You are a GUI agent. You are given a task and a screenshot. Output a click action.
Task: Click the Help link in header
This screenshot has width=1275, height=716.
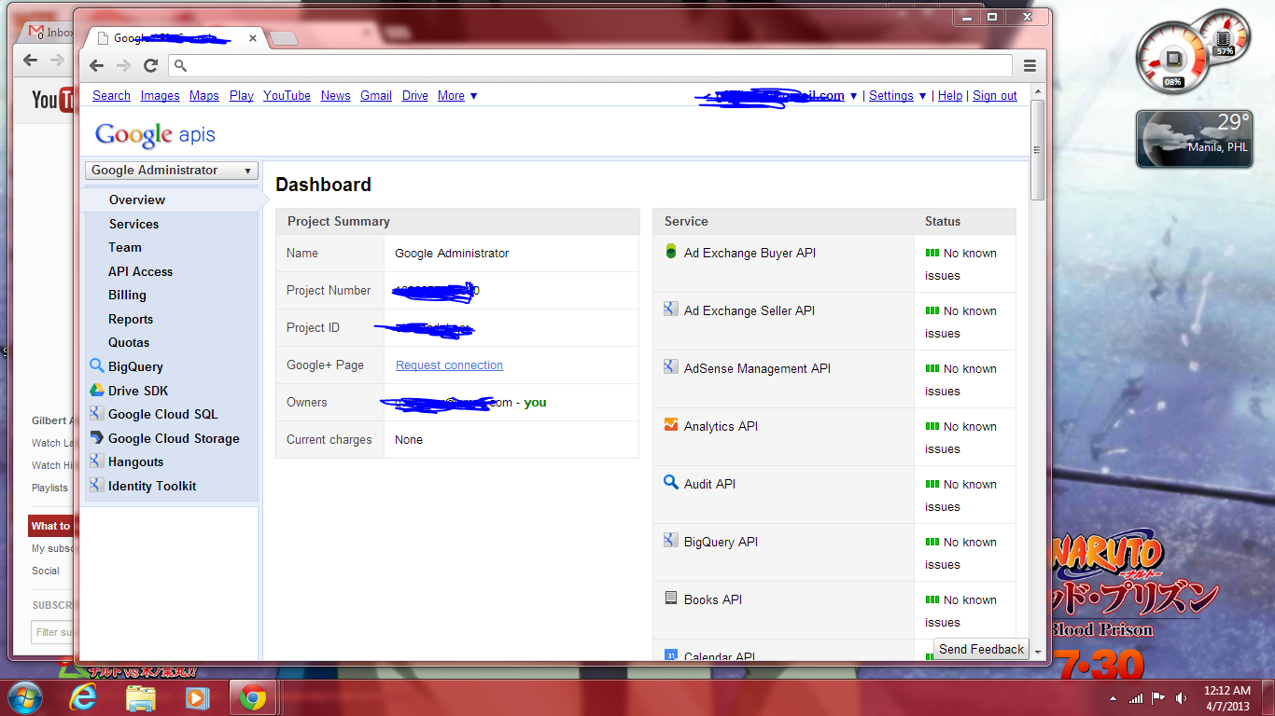click(x=950, y=96)
